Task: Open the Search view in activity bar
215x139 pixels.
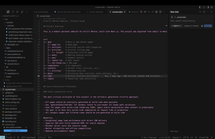Action: tap(13, 12)
